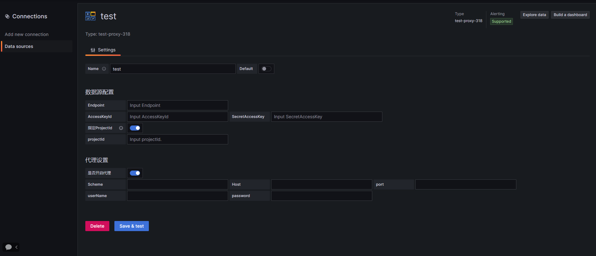Screen dimensions: 596x256
Task: Click the settings sliders icon on tab
Action: pos(93,50)
